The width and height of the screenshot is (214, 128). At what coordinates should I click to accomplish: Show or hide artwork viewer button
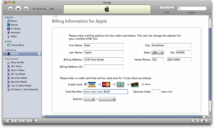34,121
